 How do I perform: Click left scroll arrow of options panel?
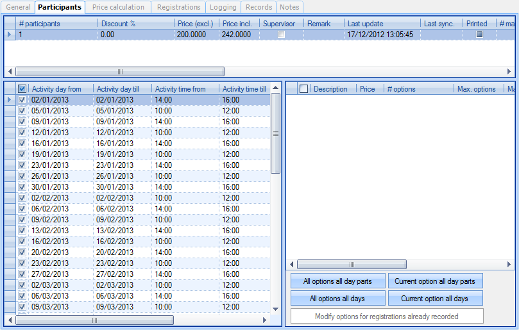pyautogui.click(x=291, y=264)
